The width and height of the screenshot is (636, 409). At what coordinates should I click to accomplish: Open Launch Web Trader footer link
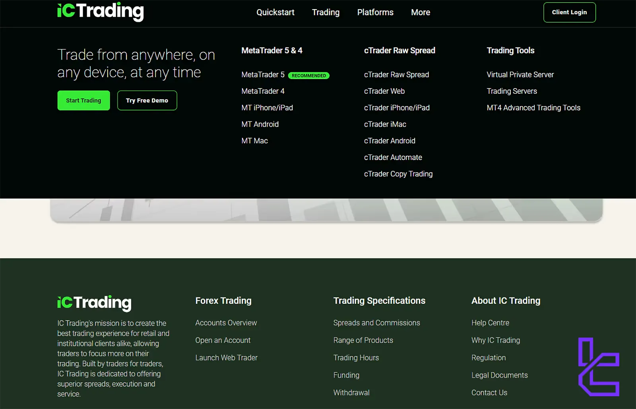click(226, 358)
